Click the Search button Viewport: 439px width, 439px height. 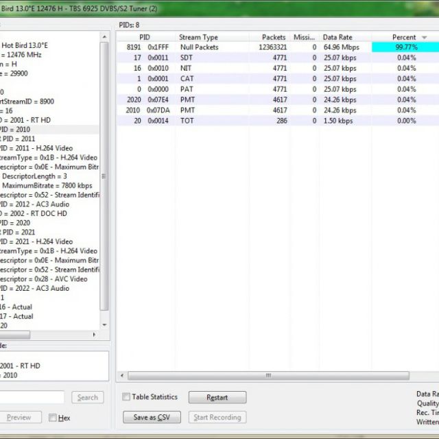click(x=87, y=397)
